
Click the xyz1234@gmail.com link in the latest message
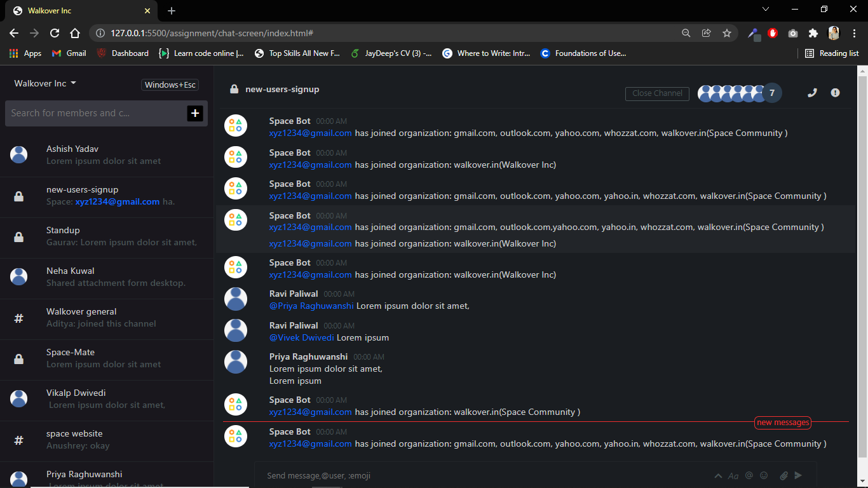click(x=310, y=444)
